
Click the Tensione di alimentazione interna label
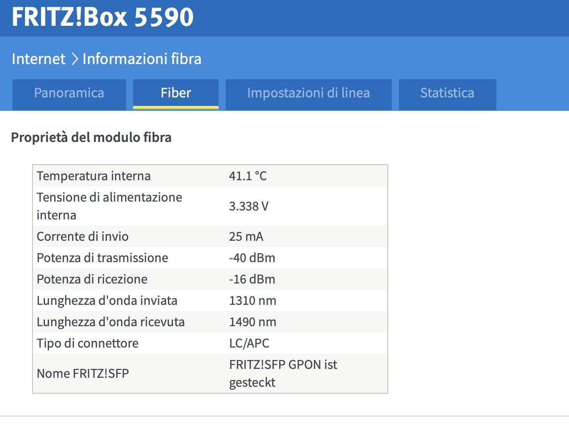click(110, 206)
